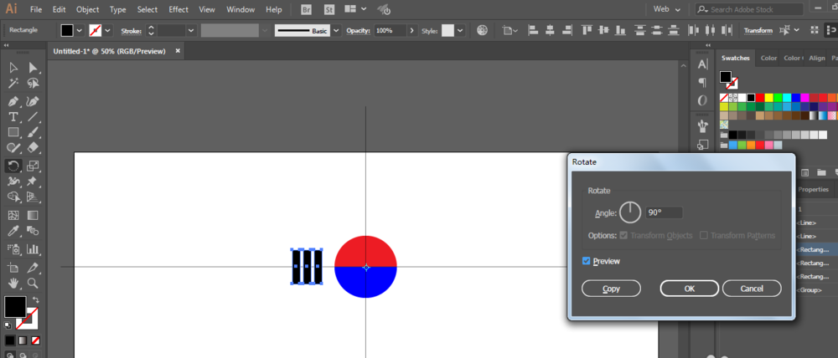838x358 pixels.
Task: Open the Web workspace dropdown
Action: pos(668,9)
